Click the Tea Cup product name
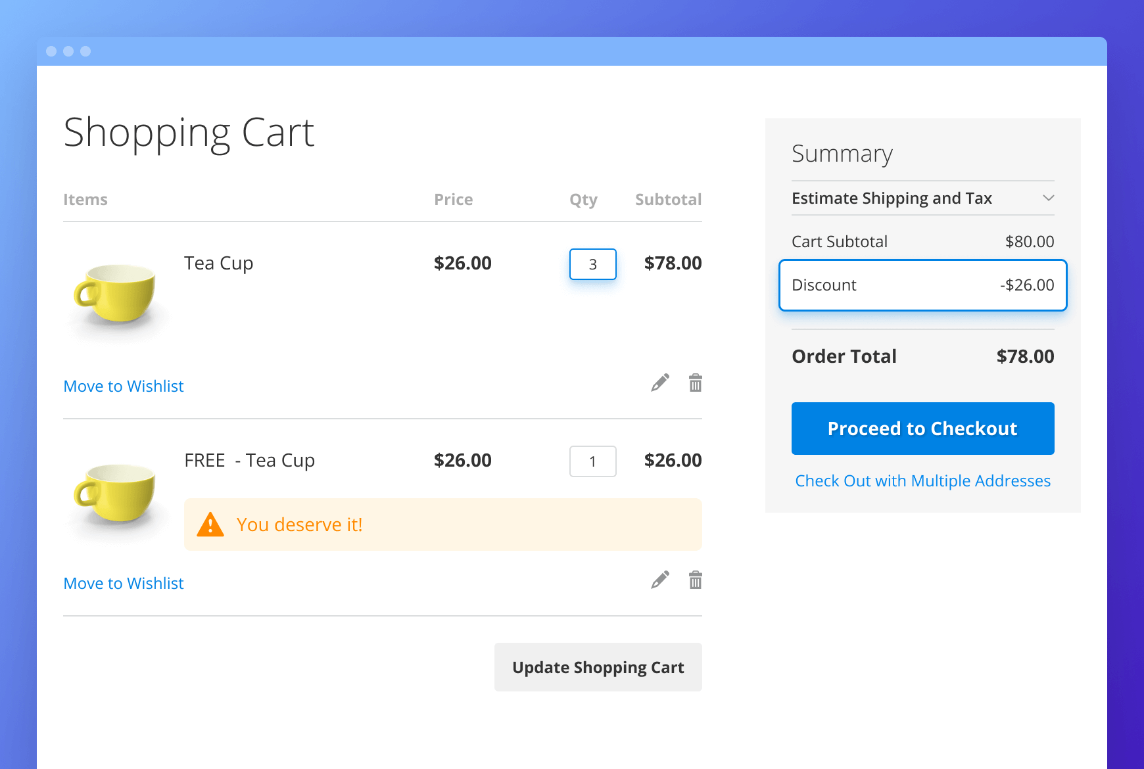This screenshot has height=769, width=1144. 218,263
